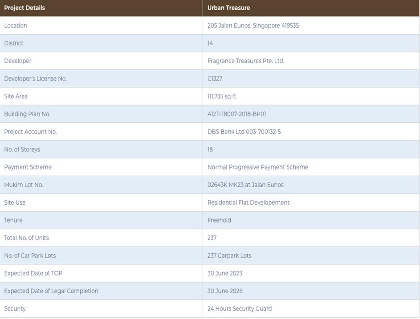
Task: Select developer name 'Fragrance Treasures Pte. Ltd.'
Action: pos(245,61)
